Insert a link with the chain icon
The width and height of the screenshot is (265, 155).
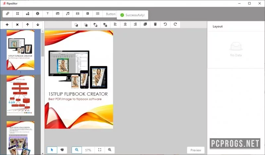tap(7, 14)
